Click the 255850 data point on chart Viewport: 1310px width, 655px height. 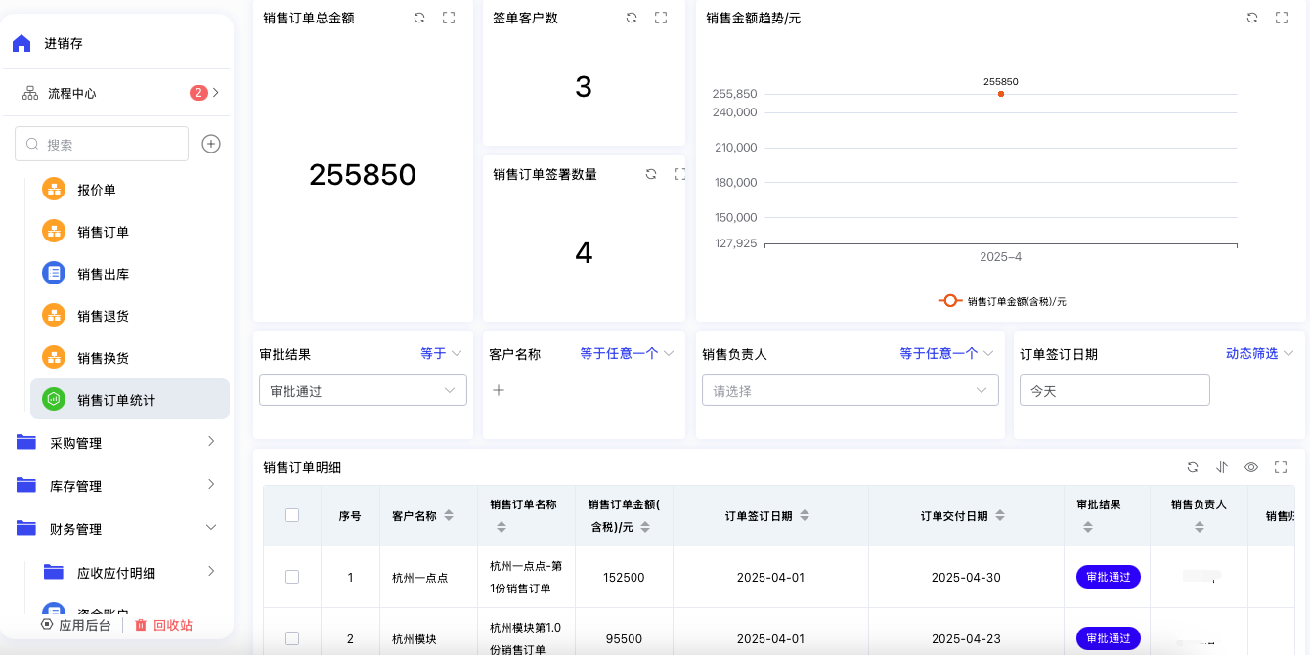coord(1001,94)
